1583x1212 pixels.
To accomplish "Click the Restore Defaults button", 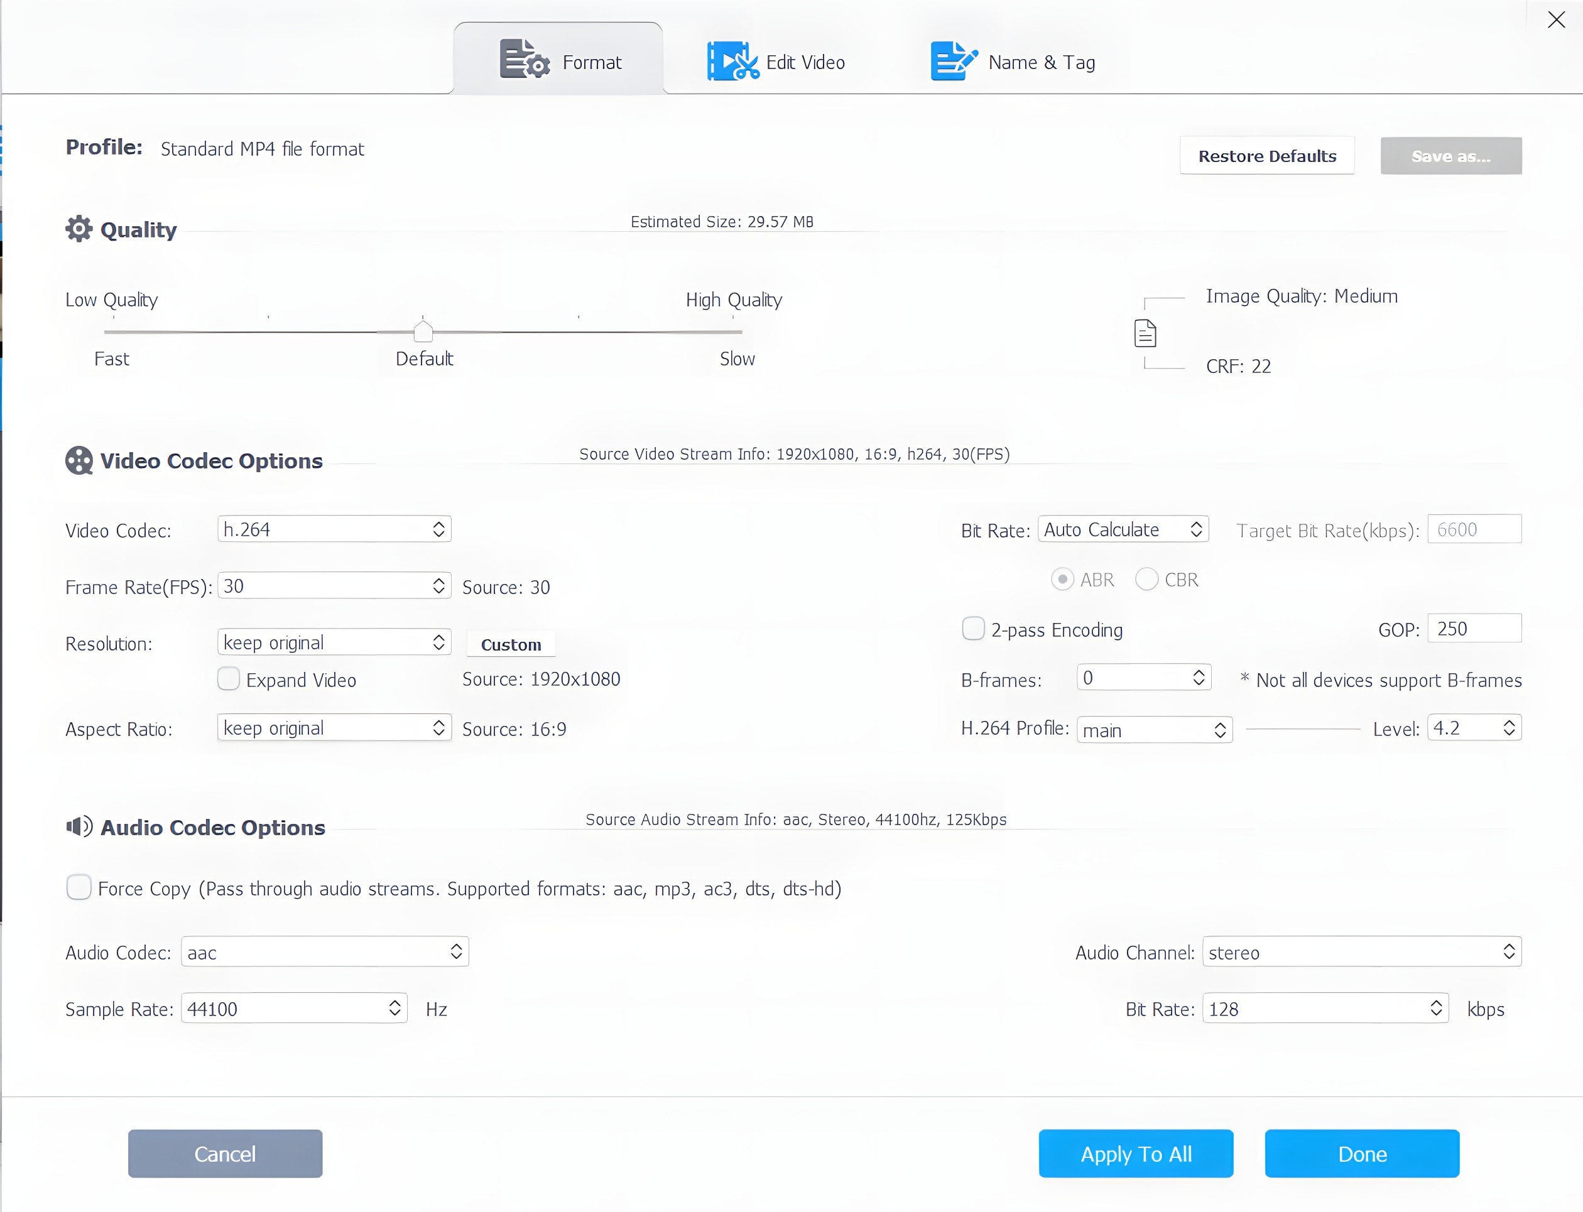I will [1266, 156].
